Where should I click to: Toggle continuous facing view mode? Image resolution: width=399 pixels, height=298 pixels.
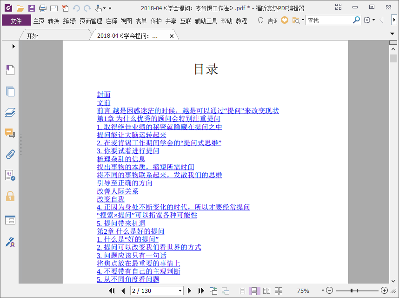tap(279, 291)
